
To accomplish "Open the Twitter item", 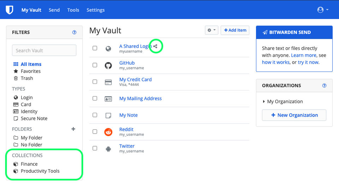I will [x=127, y=146].
